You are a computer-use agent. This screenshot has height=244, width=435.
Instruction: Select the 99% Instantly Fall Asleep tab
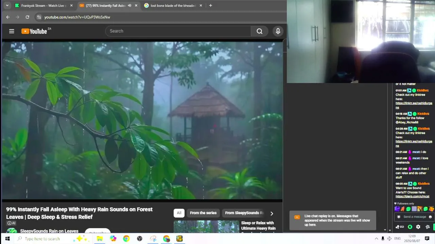tap(105, 5)
